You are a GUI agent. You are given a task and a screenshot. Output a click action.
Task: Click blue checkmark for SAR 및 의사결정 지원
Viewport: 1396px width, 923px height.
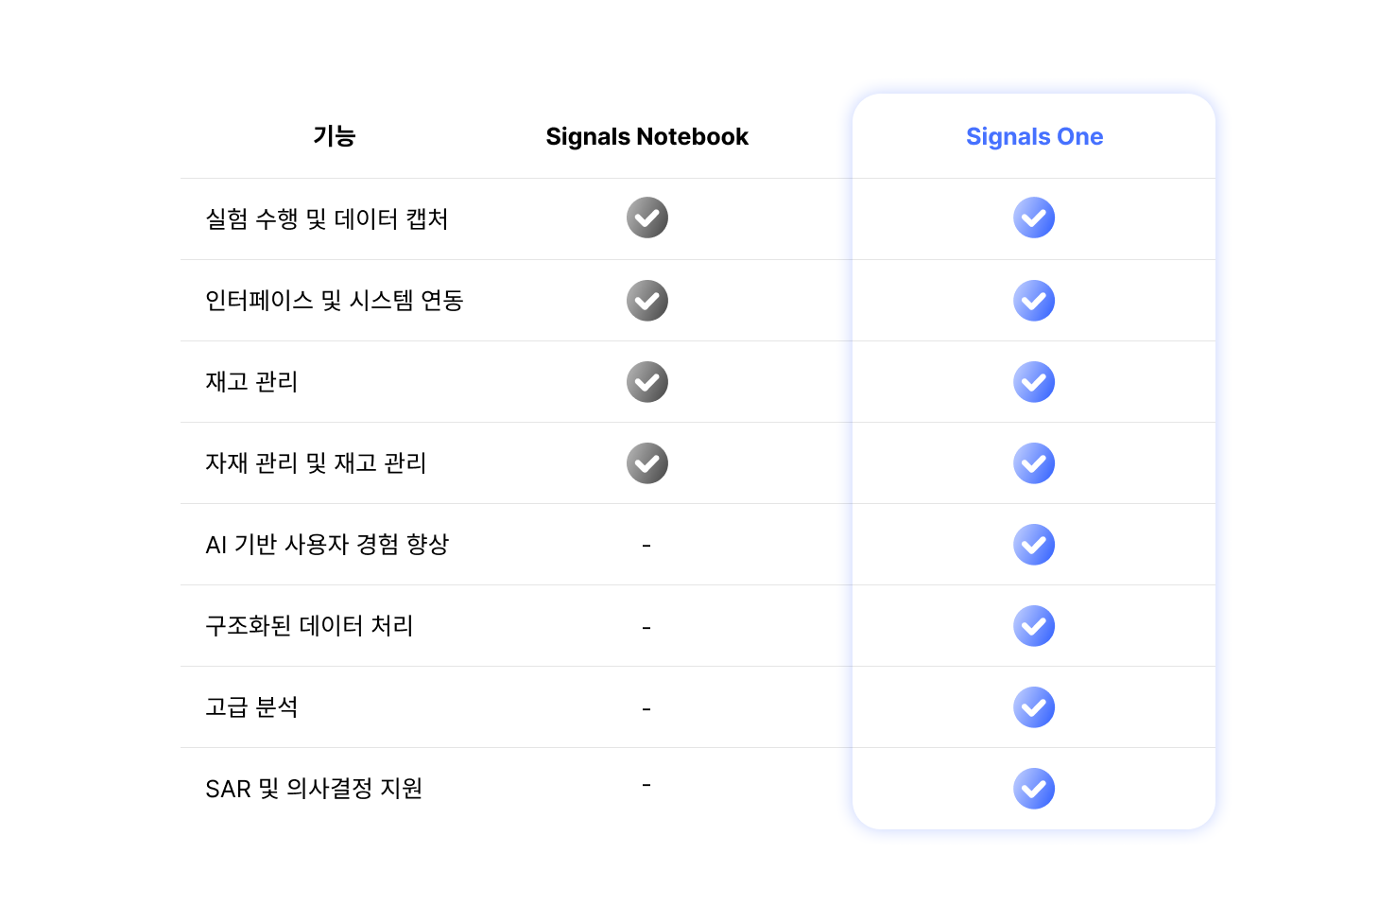coord(1034,789)
